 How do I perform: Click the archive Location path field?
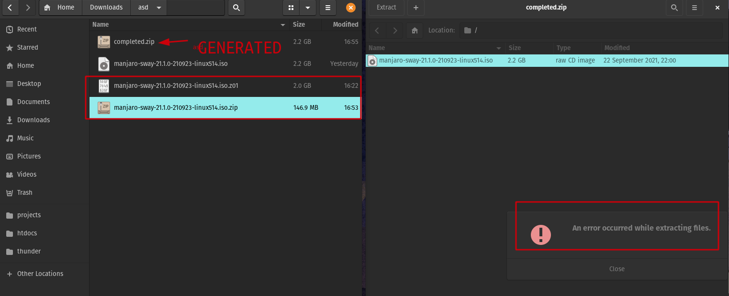pos(591,30)
